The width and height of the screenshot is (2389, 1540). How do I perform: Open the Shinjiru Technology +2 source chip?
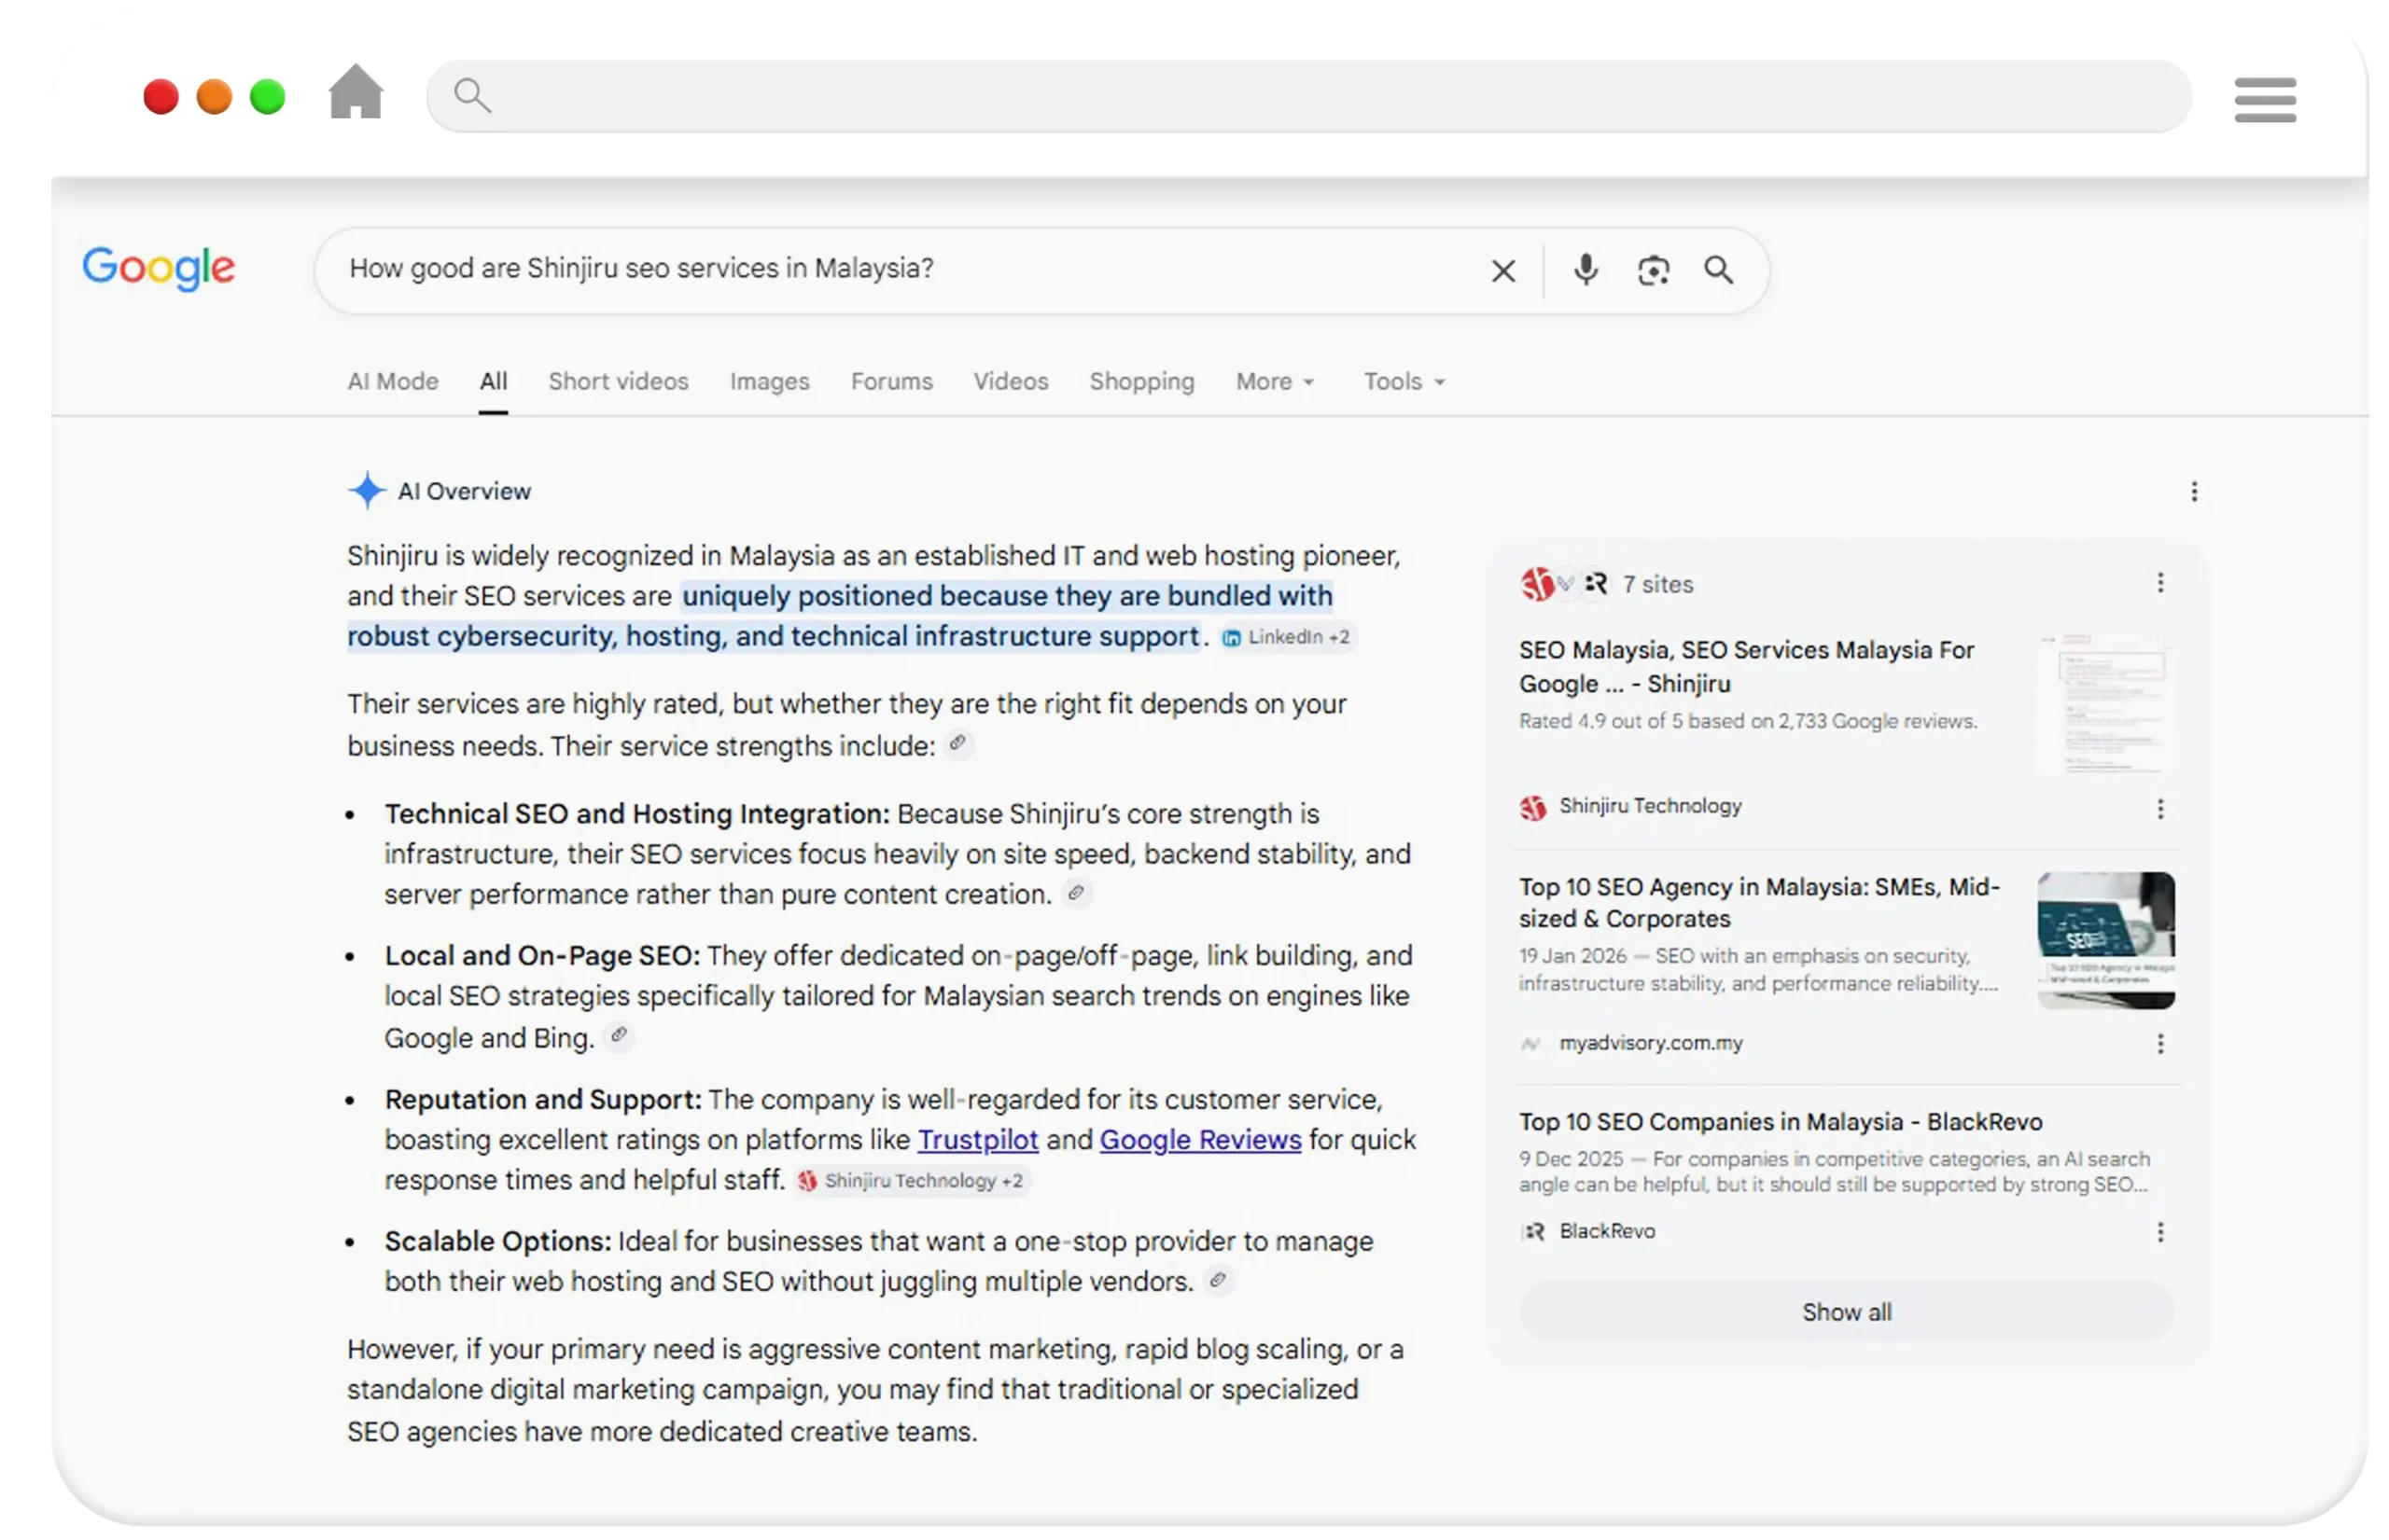(911, 1181)
